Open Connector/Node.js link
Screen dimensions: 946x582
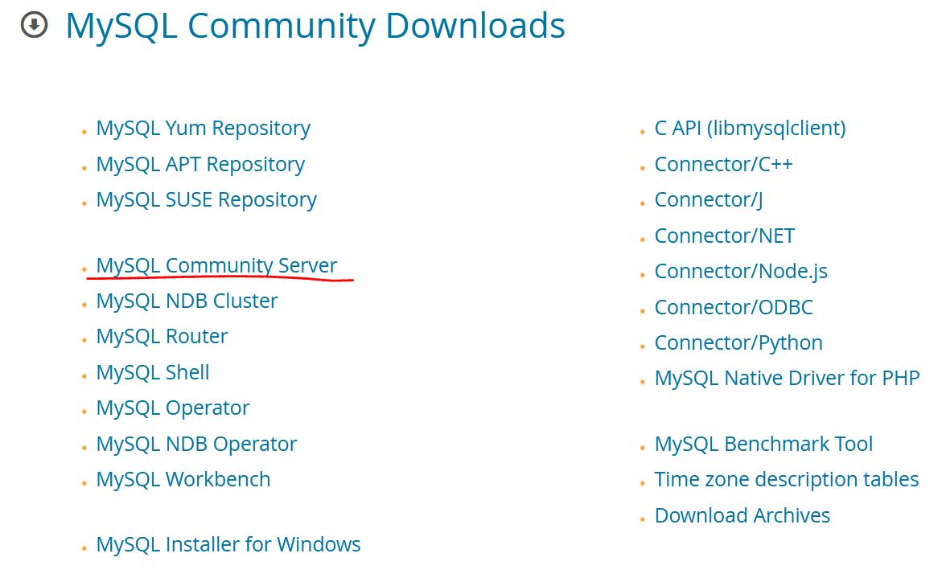(x=741, y=272)
